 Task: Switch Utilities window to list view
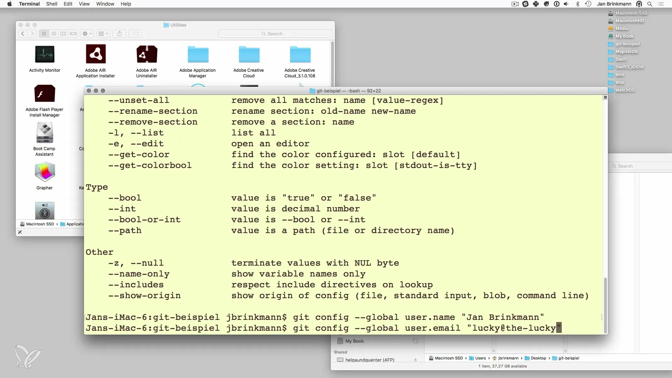point(54,34)
